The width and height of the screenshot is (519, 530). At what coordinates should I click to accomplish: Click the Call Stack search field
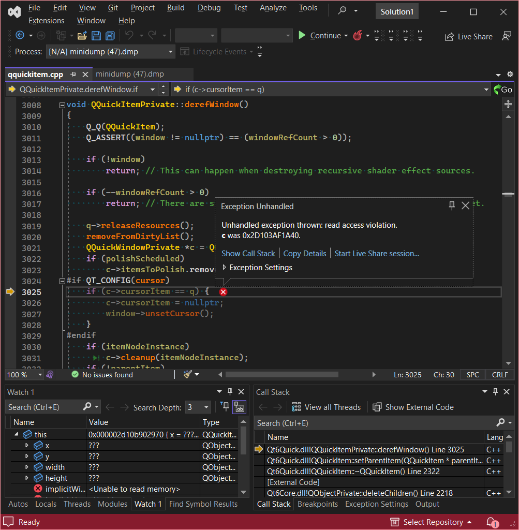[x=375, y=423]
